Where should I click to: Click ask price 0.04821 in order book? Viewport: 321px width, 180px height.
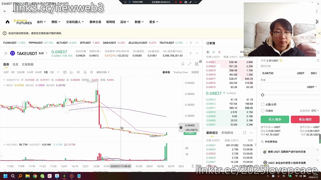point(211,62)
